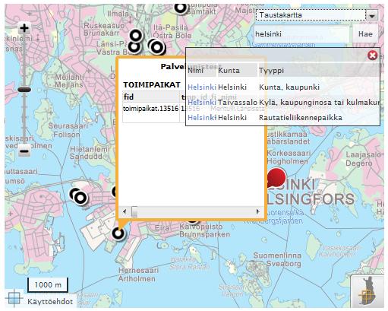This screenshot has height=311, width=388.
Task: Click the Suomenlinna Sveaborg map label
Action: point(277,259)
